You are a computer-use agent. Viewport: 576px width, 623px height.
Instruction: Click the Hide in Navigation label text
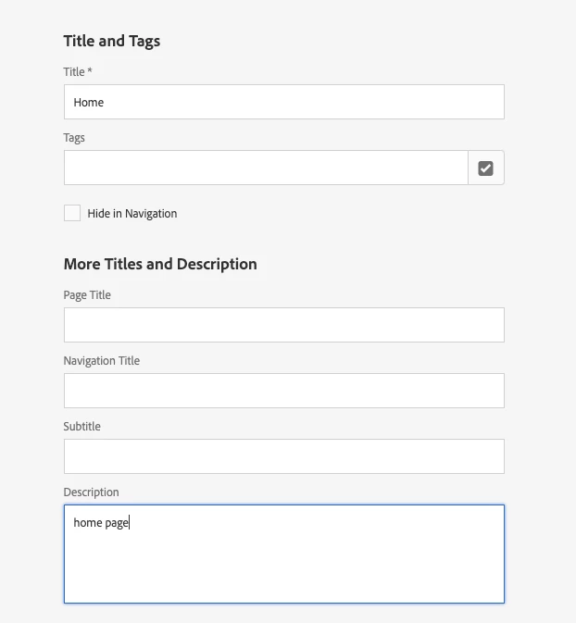tap(131, 214)
